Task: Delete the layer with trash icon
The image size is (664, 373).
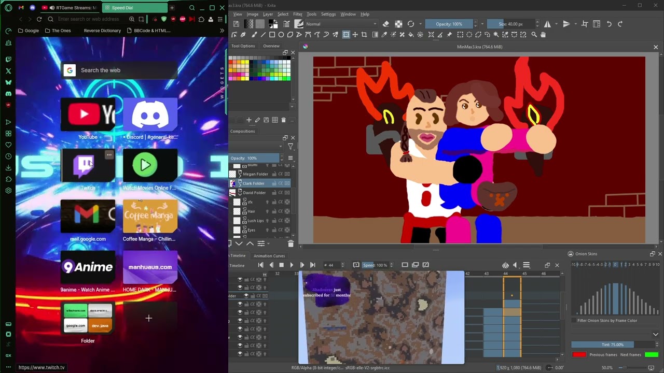Action: coord(291,243)
